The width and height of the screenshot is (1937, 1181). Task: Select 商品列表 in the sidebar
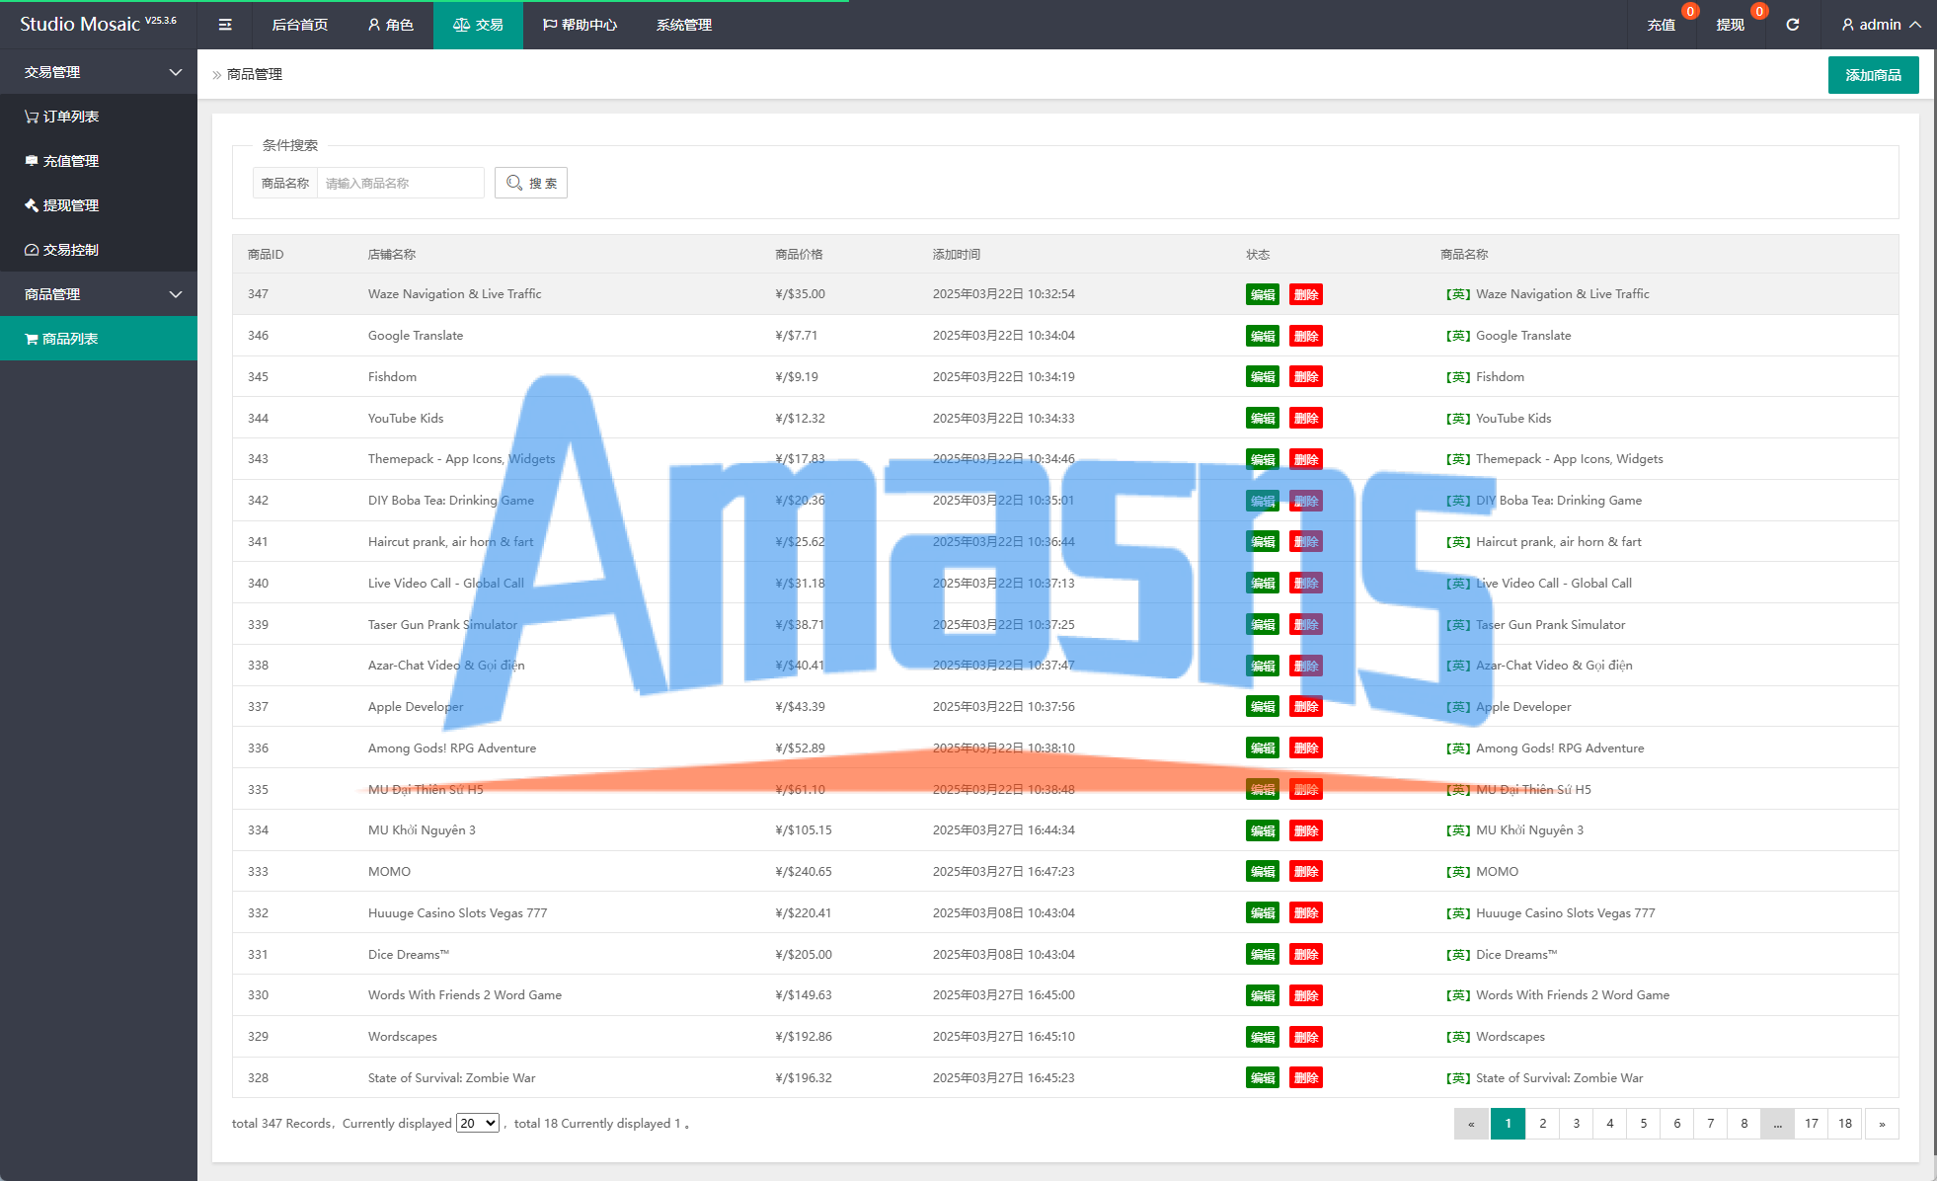(x=61, y=339)
